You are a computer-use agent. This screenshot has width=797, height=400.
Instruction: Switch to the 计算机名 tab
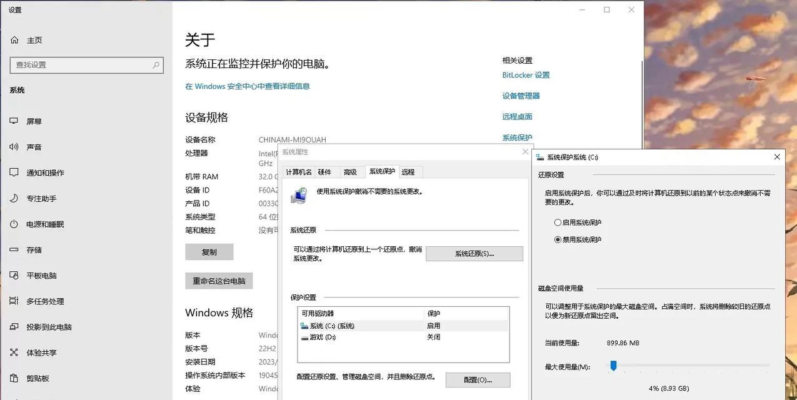tap(299, 172)
